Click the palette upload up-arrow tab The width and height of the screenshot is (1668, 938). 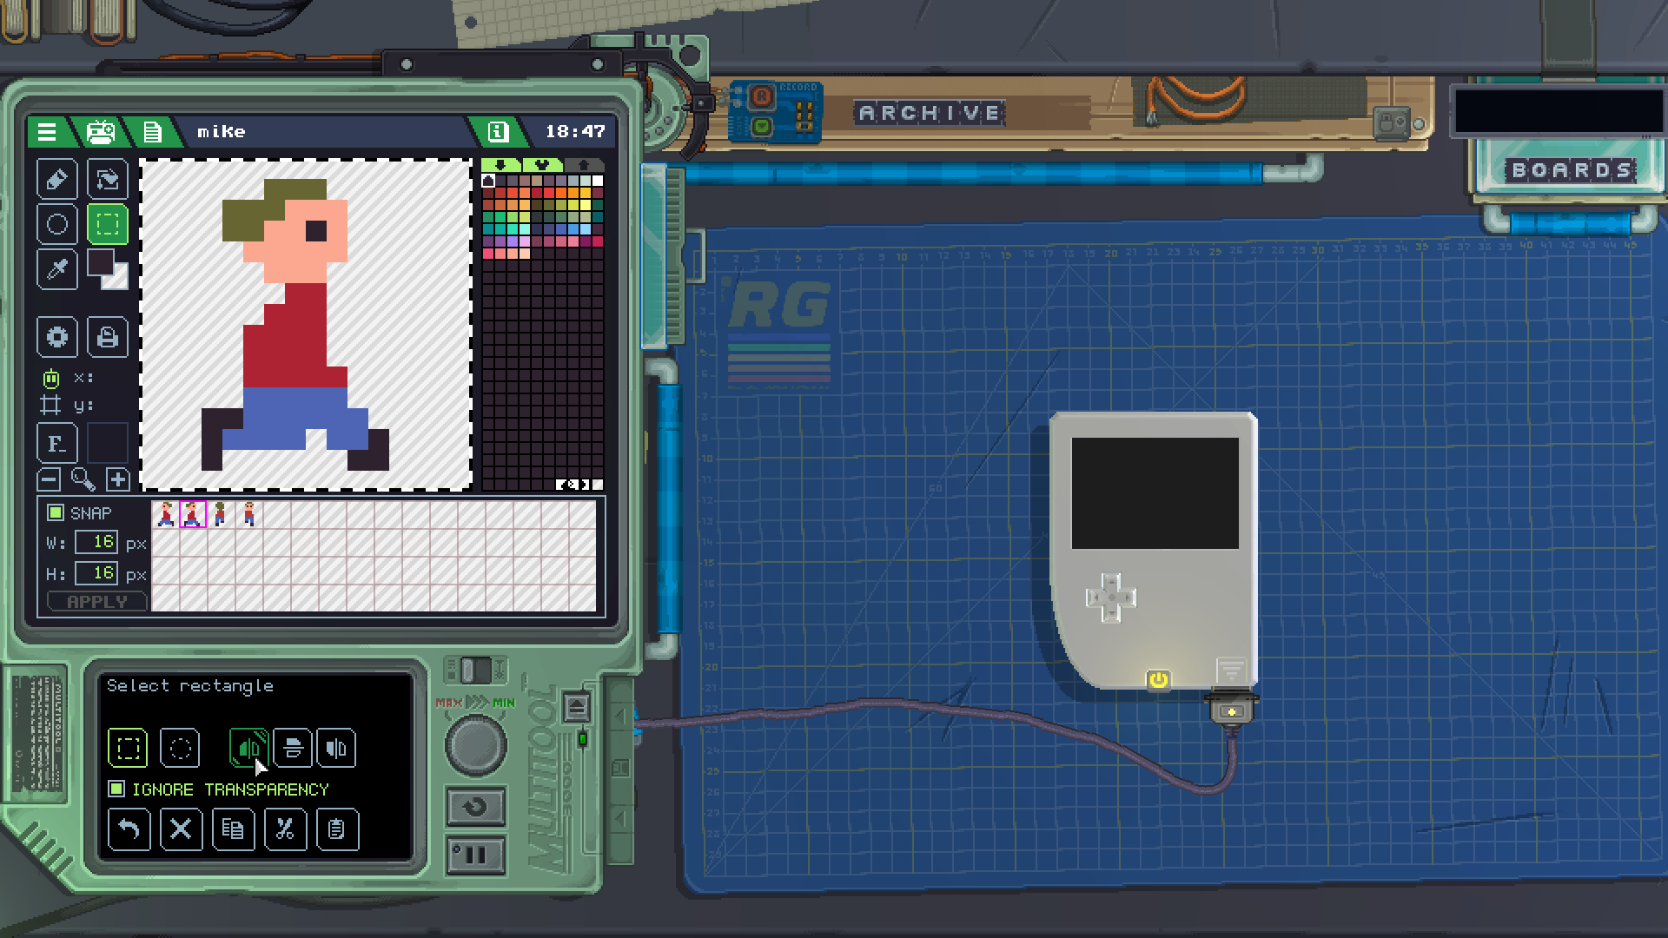pos(584,165)
